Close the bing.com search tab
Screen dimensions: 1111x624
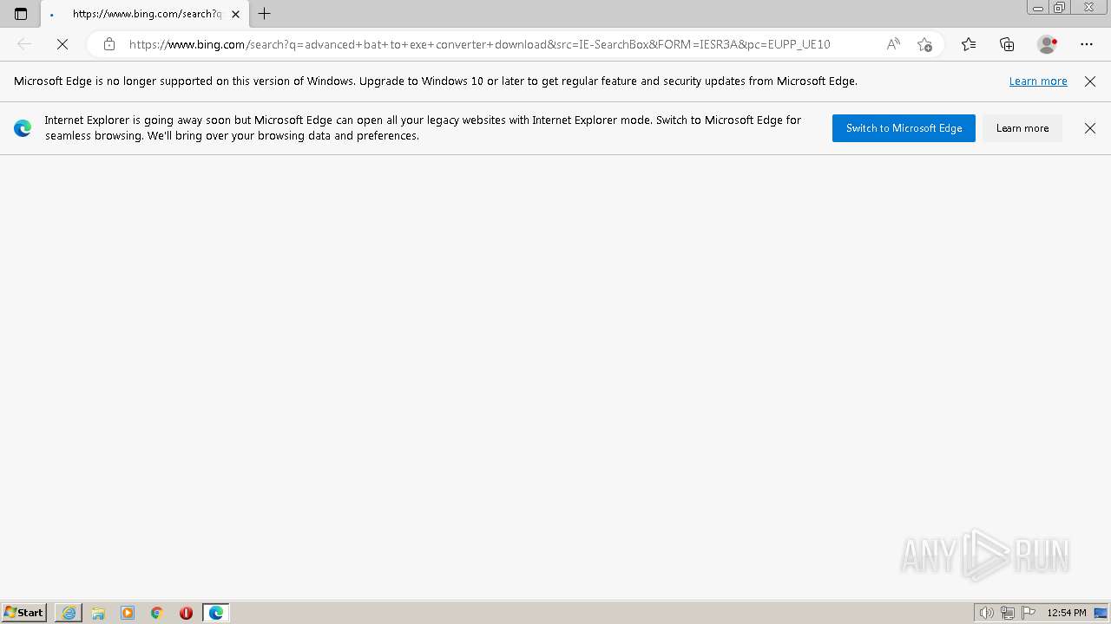pos(235,14)
